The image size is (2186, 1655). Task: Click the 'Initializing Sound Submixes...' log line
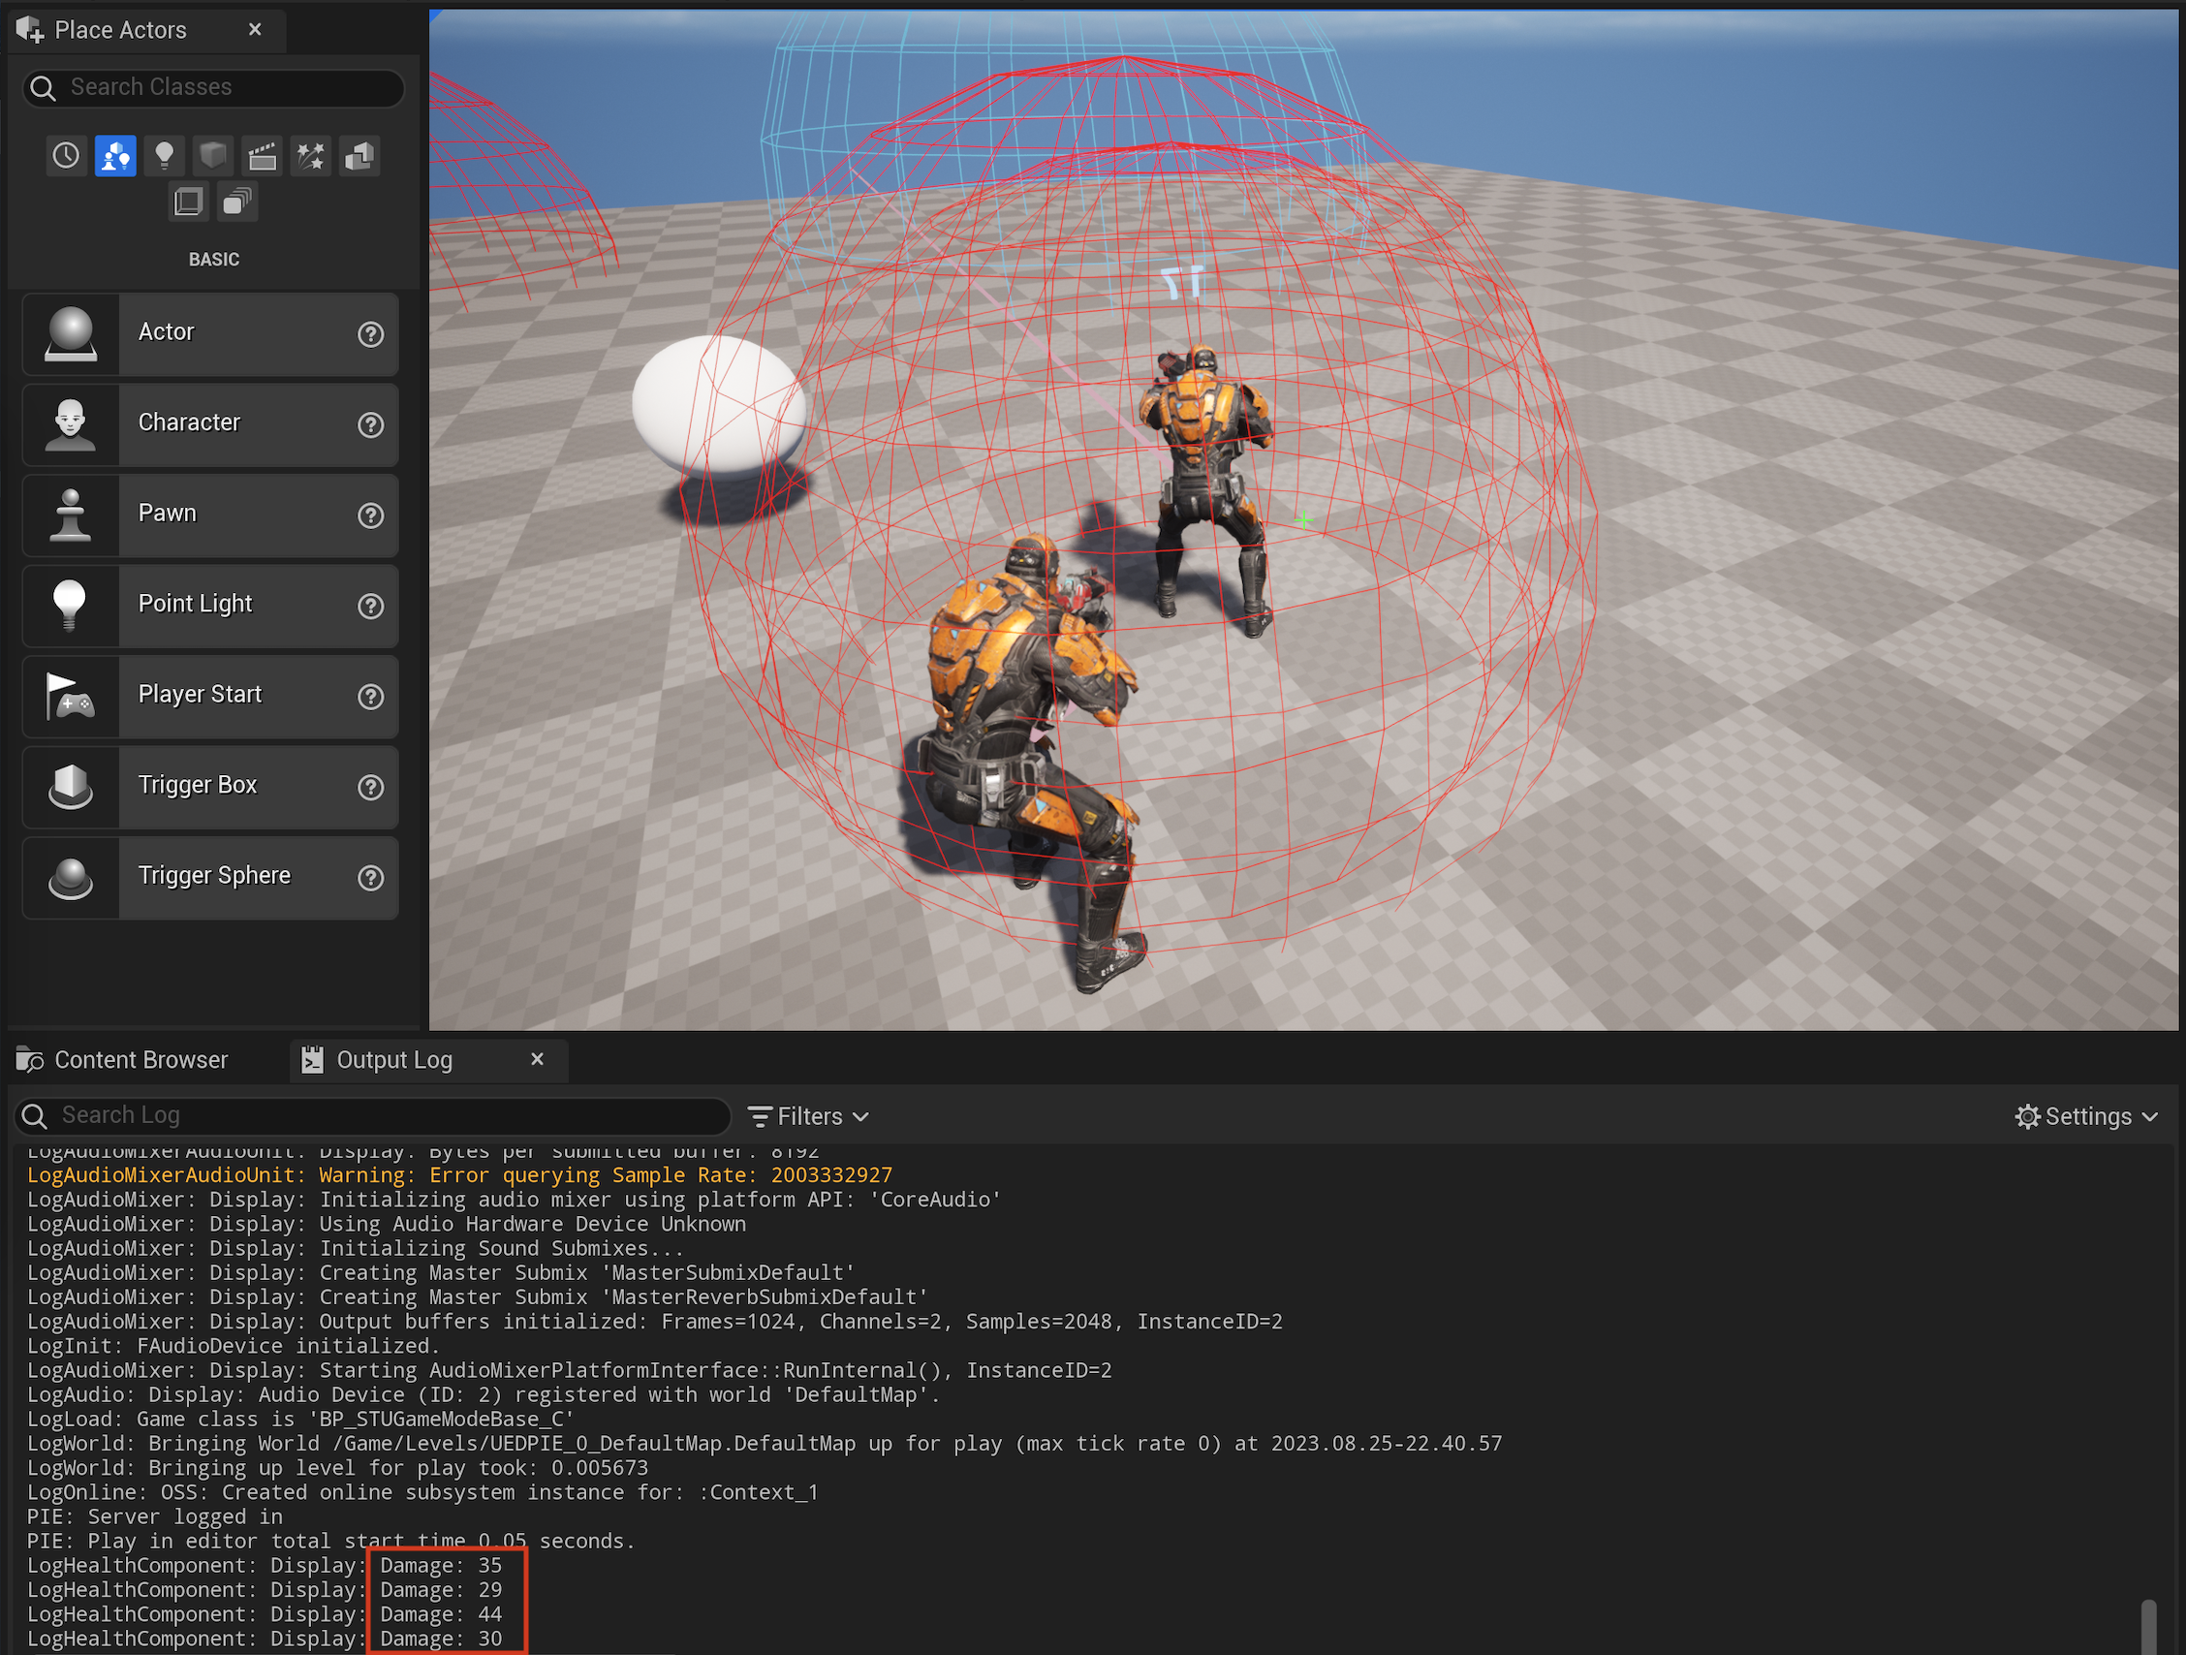coord(356,1249)
